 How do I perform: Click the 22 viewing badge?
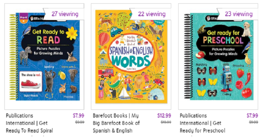[152, 14]
